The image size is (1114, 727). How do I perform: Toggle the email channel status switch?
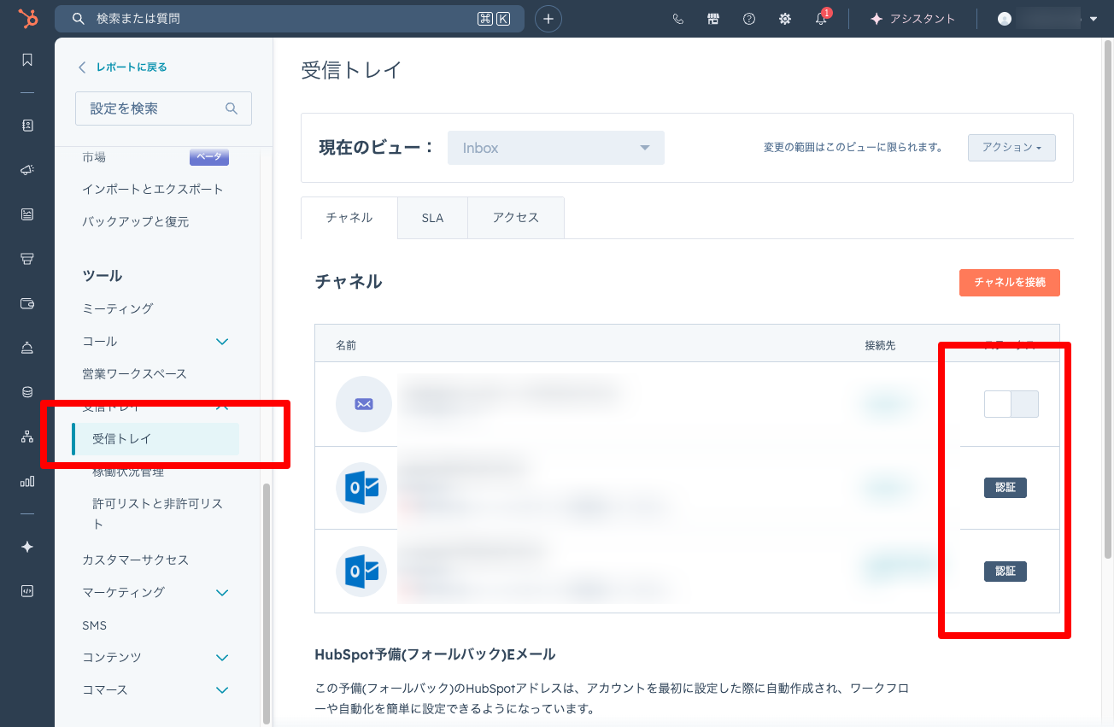tap(1011, 404)
